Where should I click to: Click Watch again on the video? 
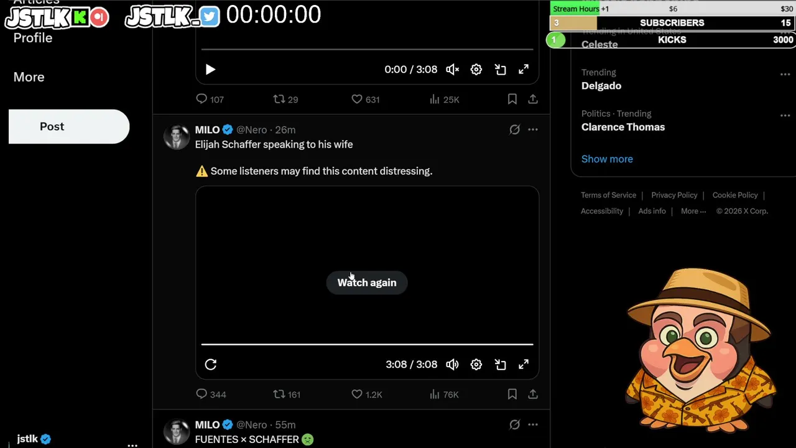pos(366,282)
